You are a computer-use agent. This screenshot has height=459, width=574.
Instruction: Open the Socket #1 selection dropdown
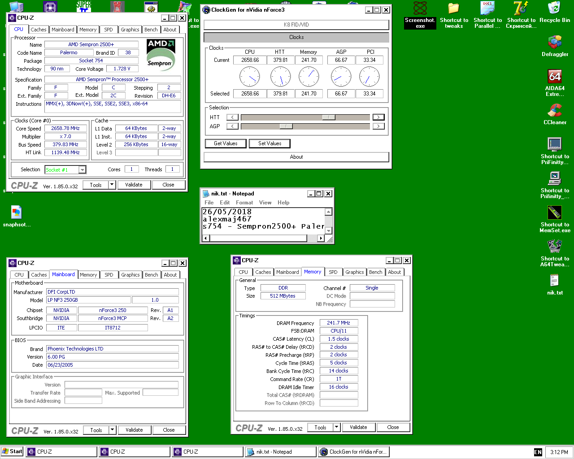pyautogui.click(x=83, y=170)
